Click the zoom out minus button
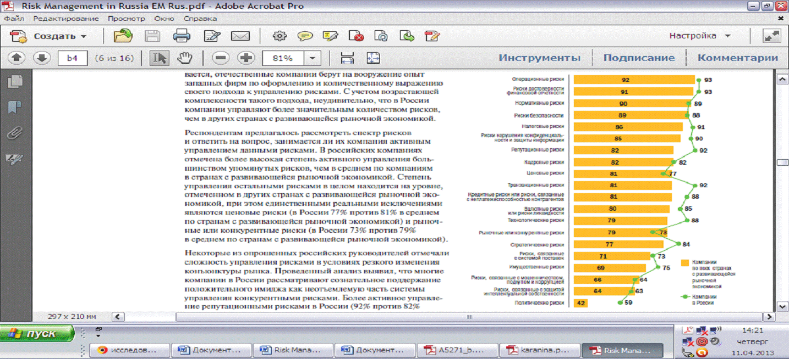 click(x=221, y=58)
